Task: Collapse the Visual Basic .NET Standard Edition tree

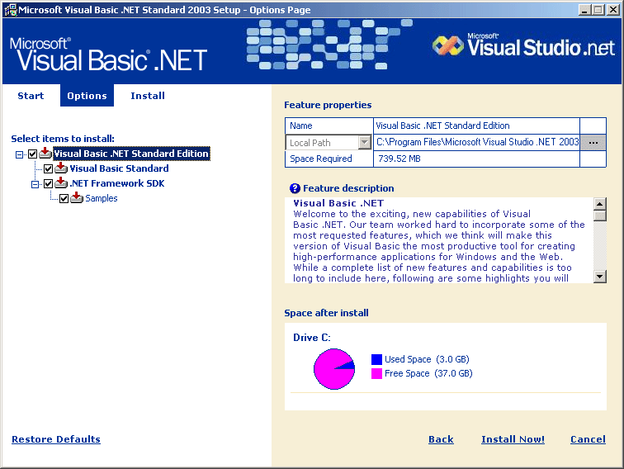Action: coord(19,154)
